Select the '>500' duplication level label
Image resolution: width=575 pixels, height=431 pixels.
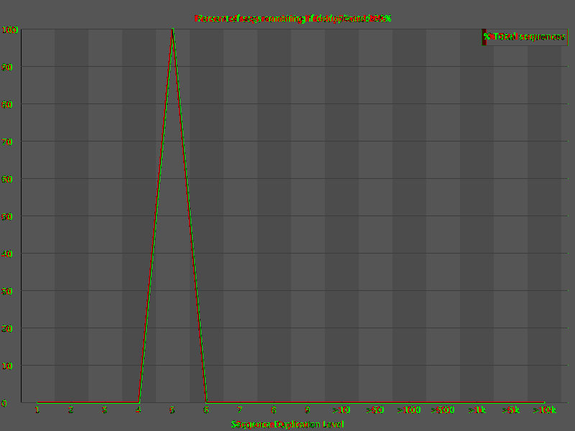click(x=443, y=409)
